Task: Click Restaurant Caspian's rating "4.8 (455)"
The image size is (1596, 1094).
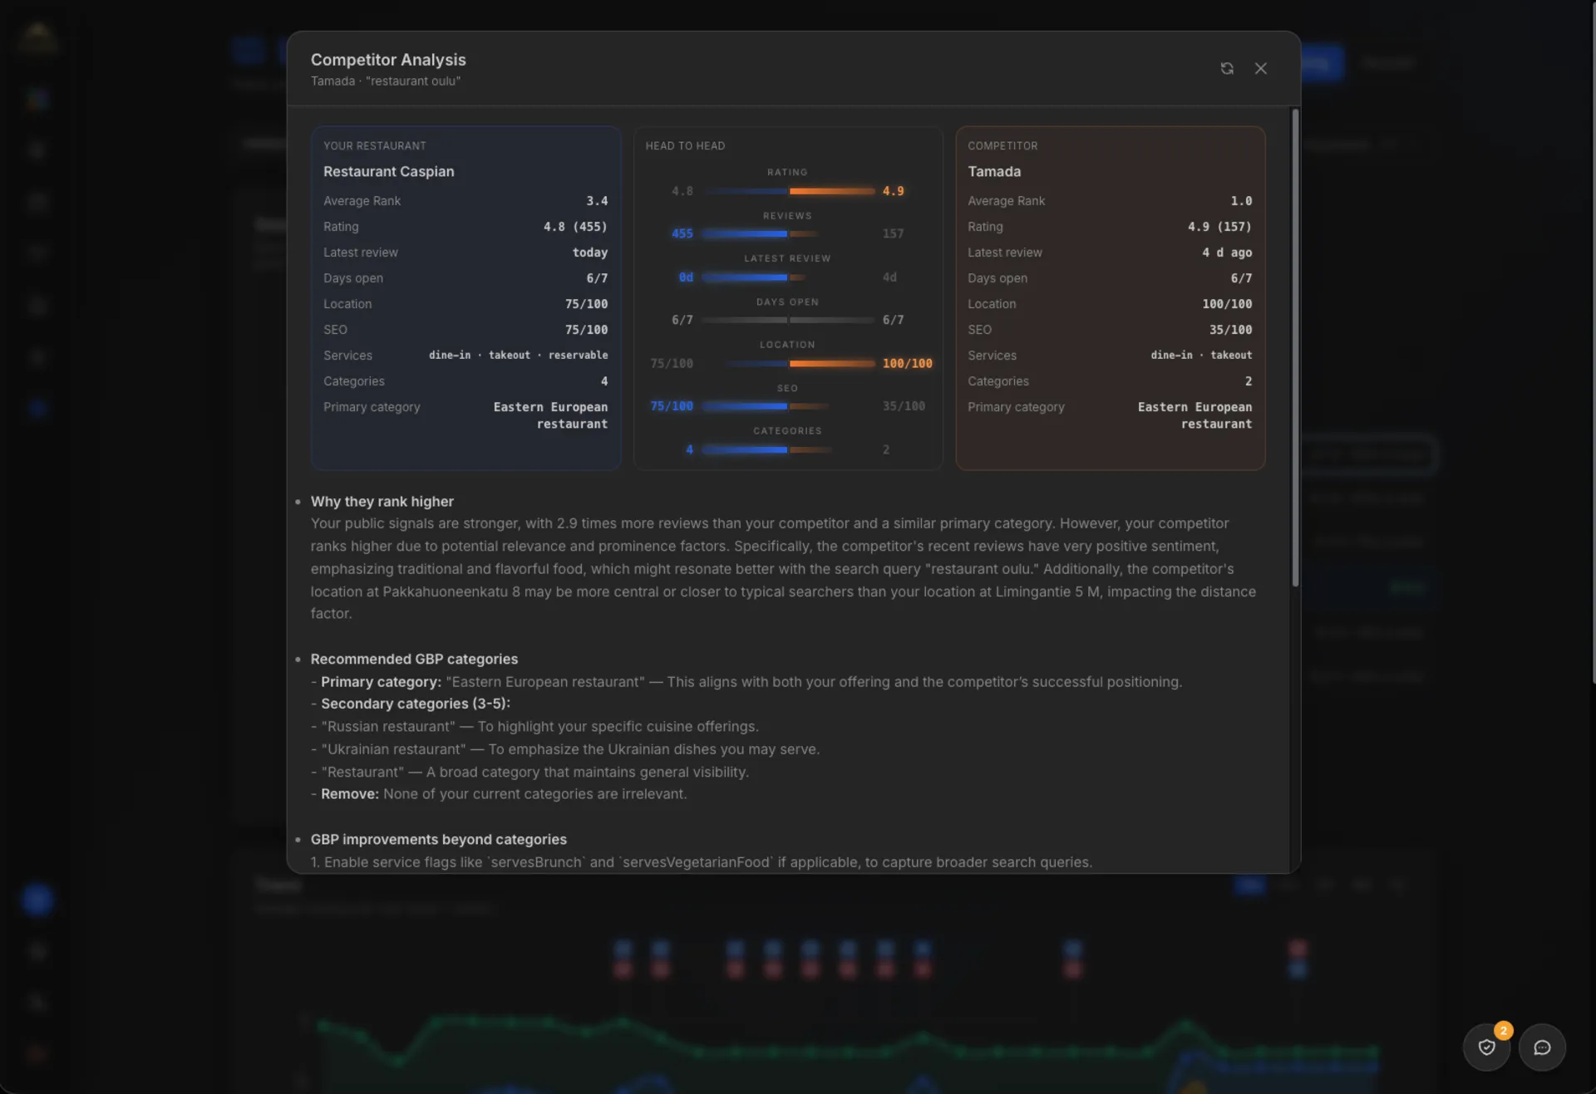Action: point(575,227)
